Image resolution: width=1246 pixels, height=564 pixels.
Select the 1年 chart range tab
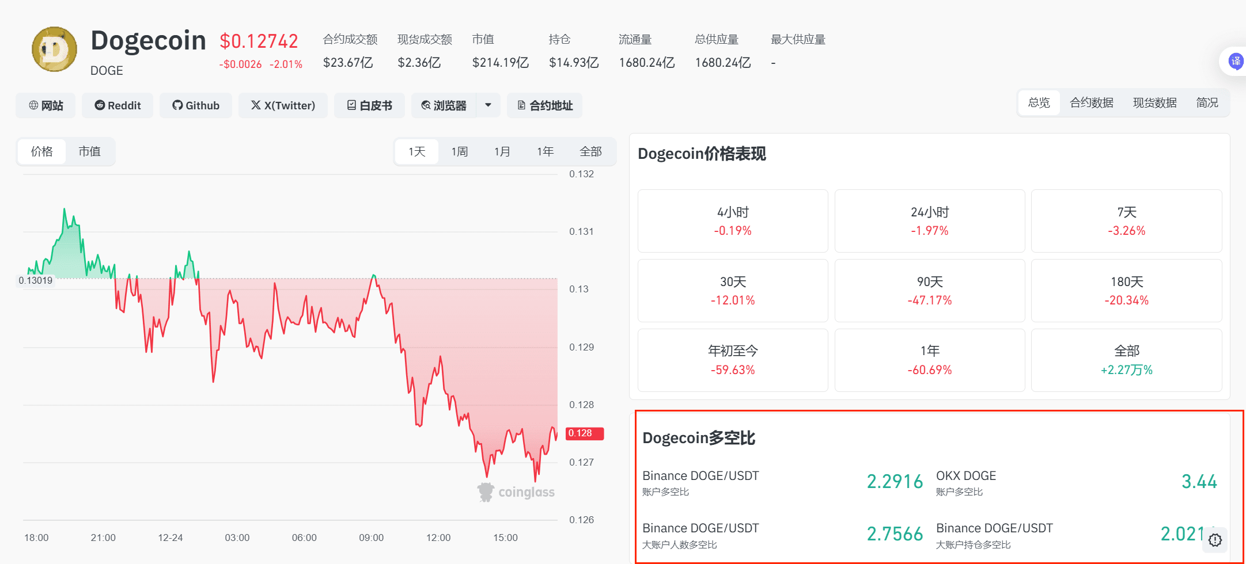click(x=546, y=151)
